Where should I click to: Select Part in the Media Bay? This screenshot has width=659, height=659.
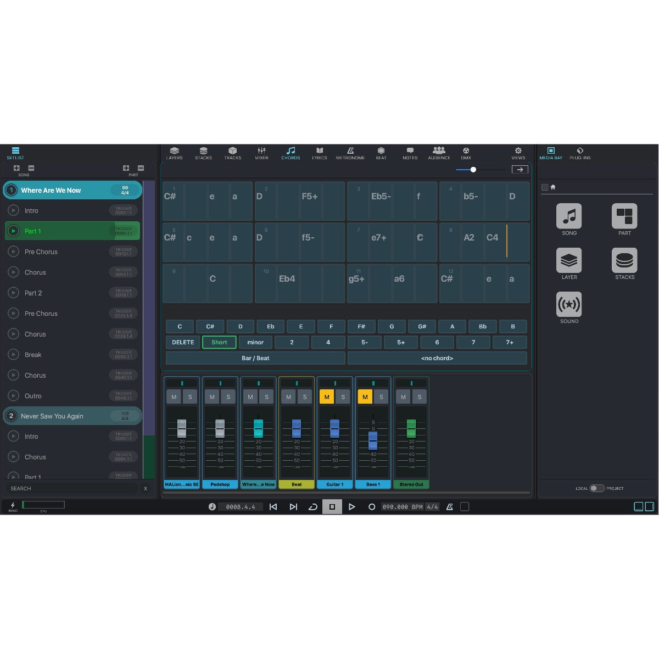(x=624, y=216)
